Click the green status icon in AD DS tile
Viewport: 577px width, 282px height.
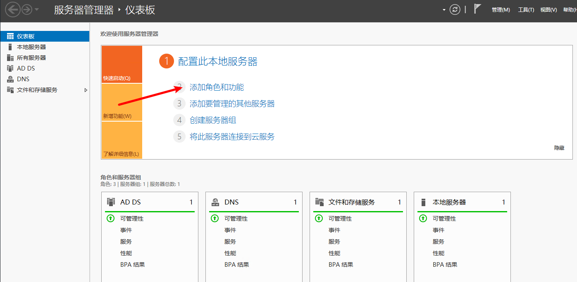(110, 219)
